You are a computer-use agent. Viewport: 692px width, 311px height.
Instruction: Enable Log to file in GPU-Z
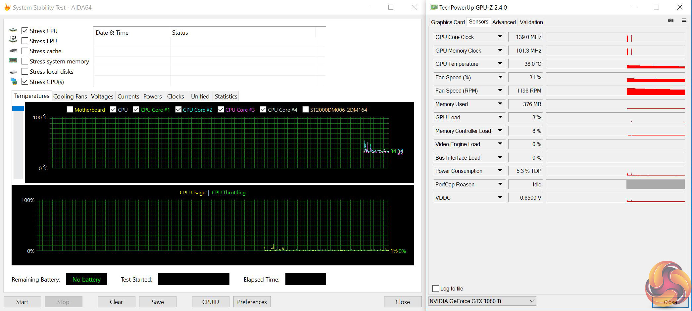pyautogui.click(x=436, y=289)
